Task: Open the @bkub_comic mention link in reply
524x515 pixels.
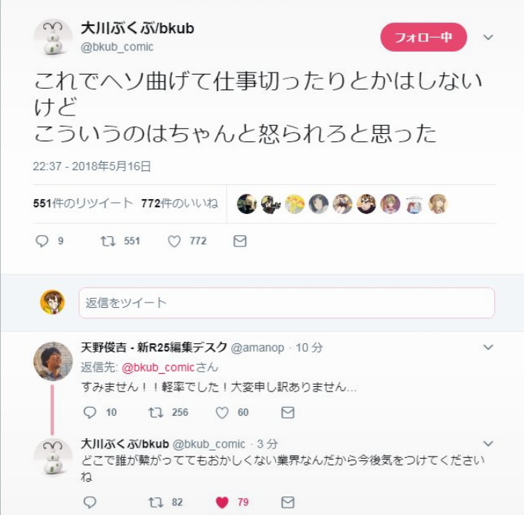Action: click(x=158, y=367)
